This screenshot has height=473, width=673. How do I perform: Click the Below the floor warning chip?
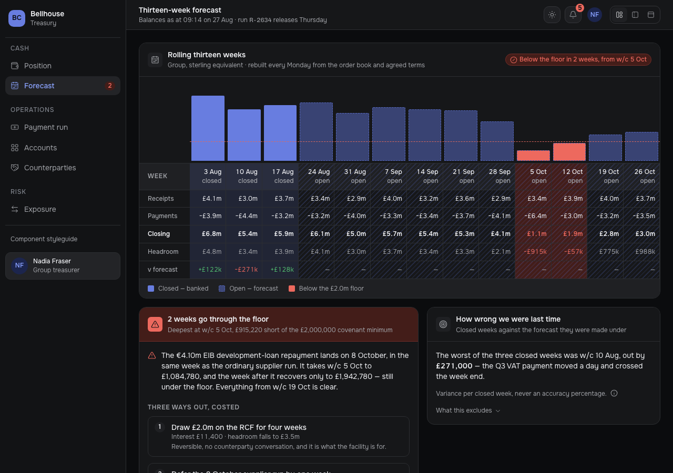[x=578, y=59]
